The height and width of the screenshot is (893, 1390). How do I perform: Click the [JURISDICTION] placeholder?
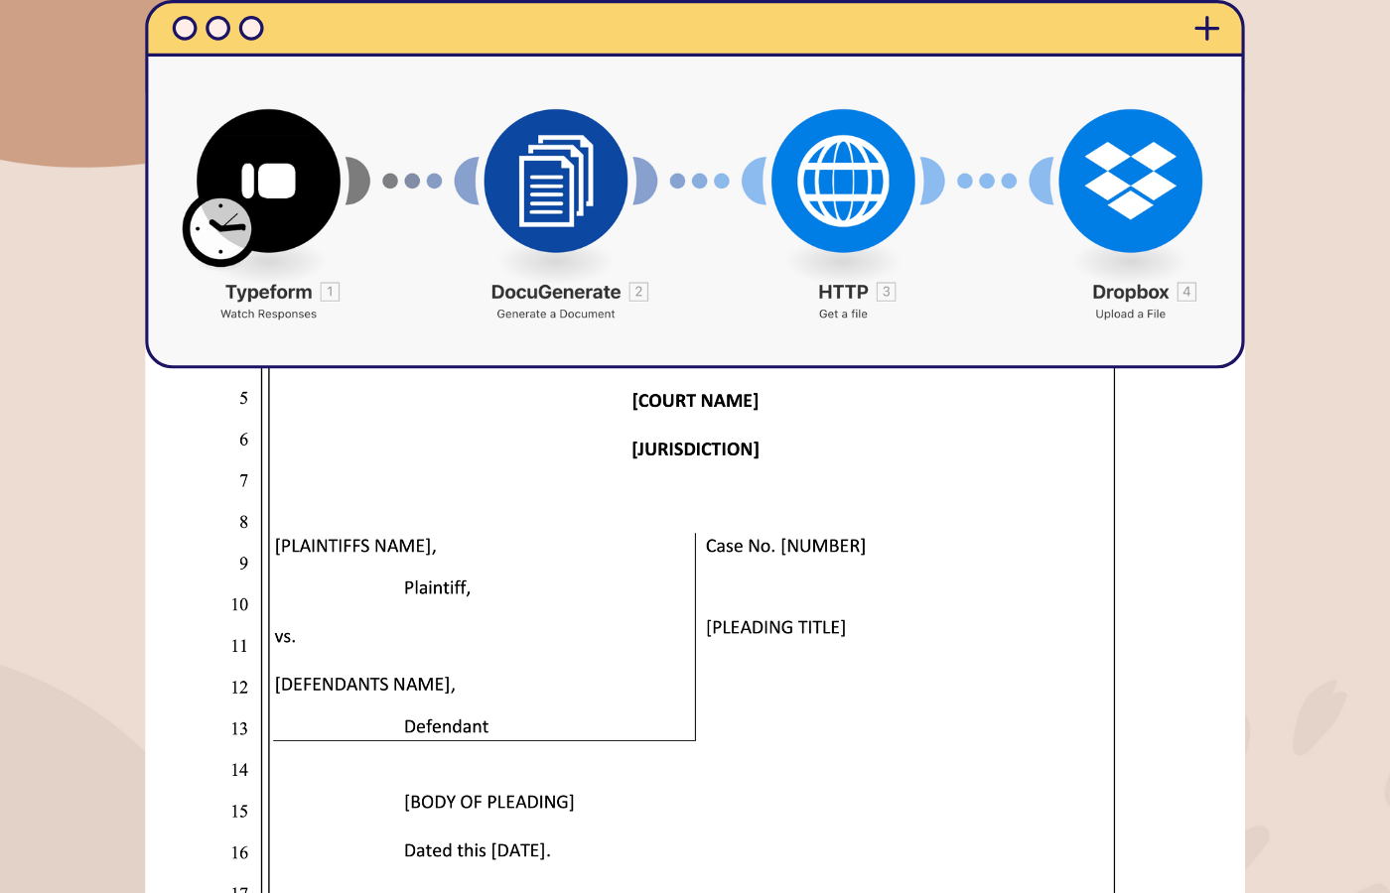695,449
